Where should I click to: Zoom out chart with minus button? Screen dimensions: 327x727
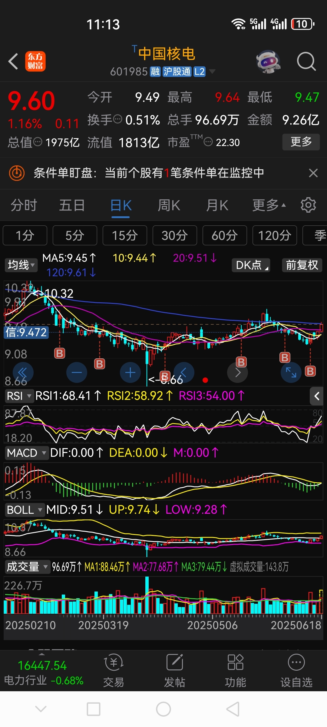pyautogui.click(x=77, y=372)
